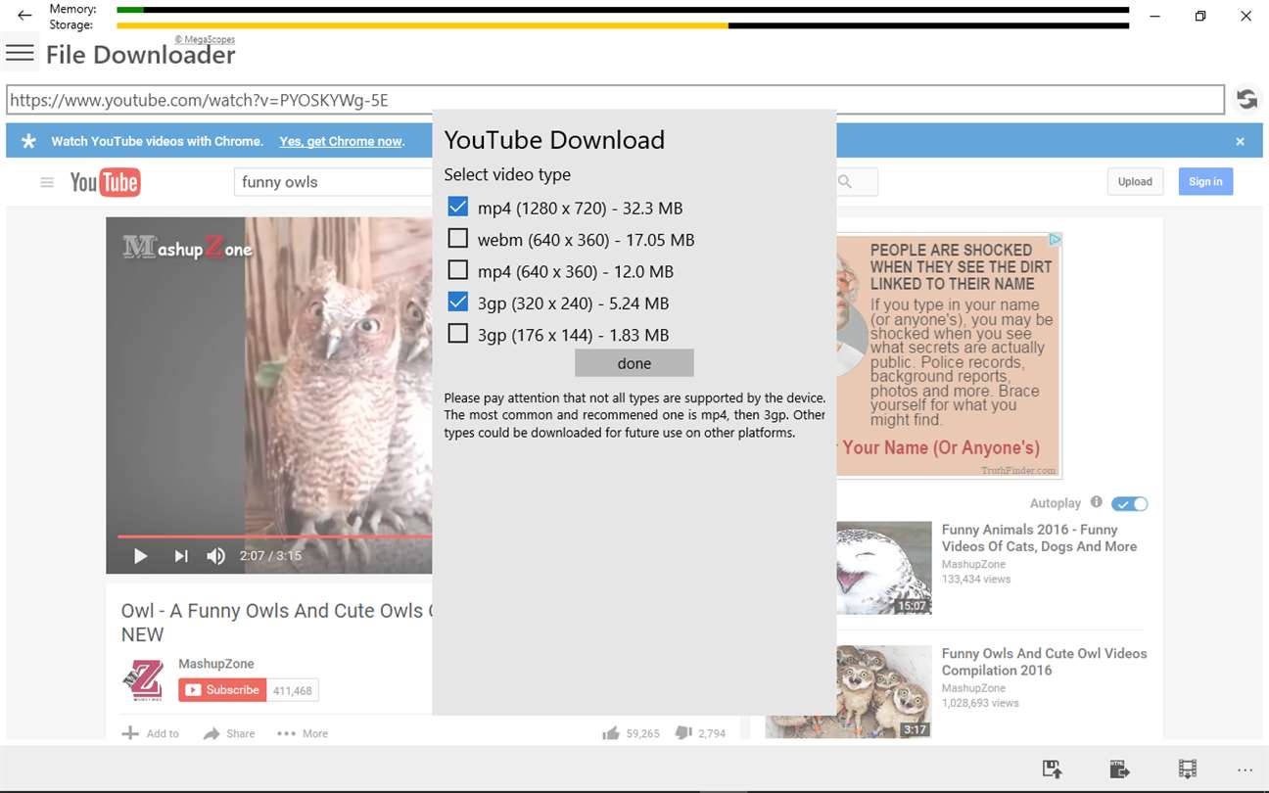Viewport: 1269px width, 793px height.
Task: Open the 'Funny Animals 2016' video title
Action: 1039,538
